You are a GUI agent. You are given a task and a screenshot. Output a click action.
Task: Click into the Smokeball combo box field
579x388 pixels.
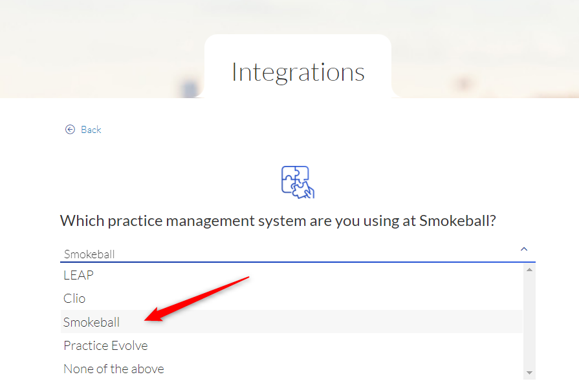[298, 254]
